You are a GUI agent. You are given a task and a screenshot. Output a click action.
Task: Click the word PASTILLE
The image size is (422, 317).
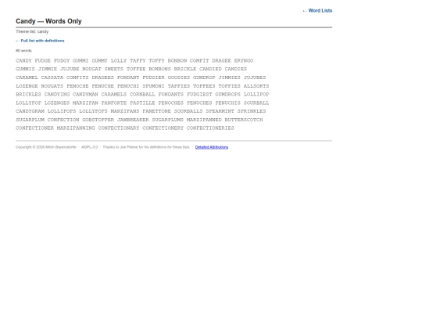click(x=142, y=103)
